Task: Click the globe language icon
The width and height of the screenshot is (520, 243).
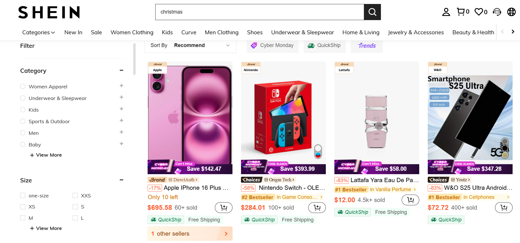Action: coord(511,12)
